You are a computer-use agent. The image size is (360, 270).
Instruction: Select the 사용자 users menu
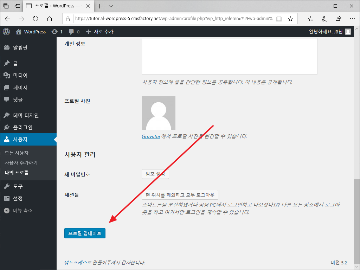(28, 139)
